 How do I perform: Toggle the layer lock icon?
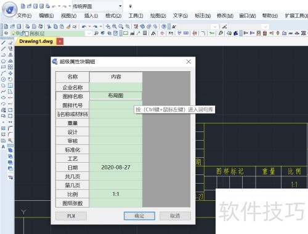tap(22, 33)
